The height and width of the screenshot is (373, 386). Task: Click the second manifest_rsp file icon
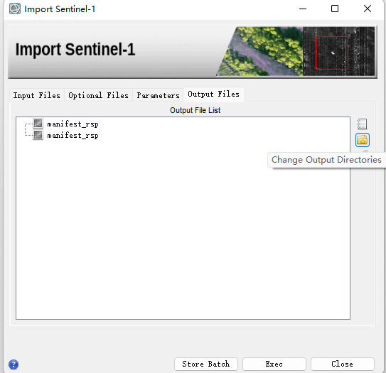(x=38, y=135)
